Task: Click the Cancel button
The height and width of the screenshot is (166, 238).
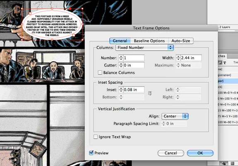Action: (x=171, y=153)
